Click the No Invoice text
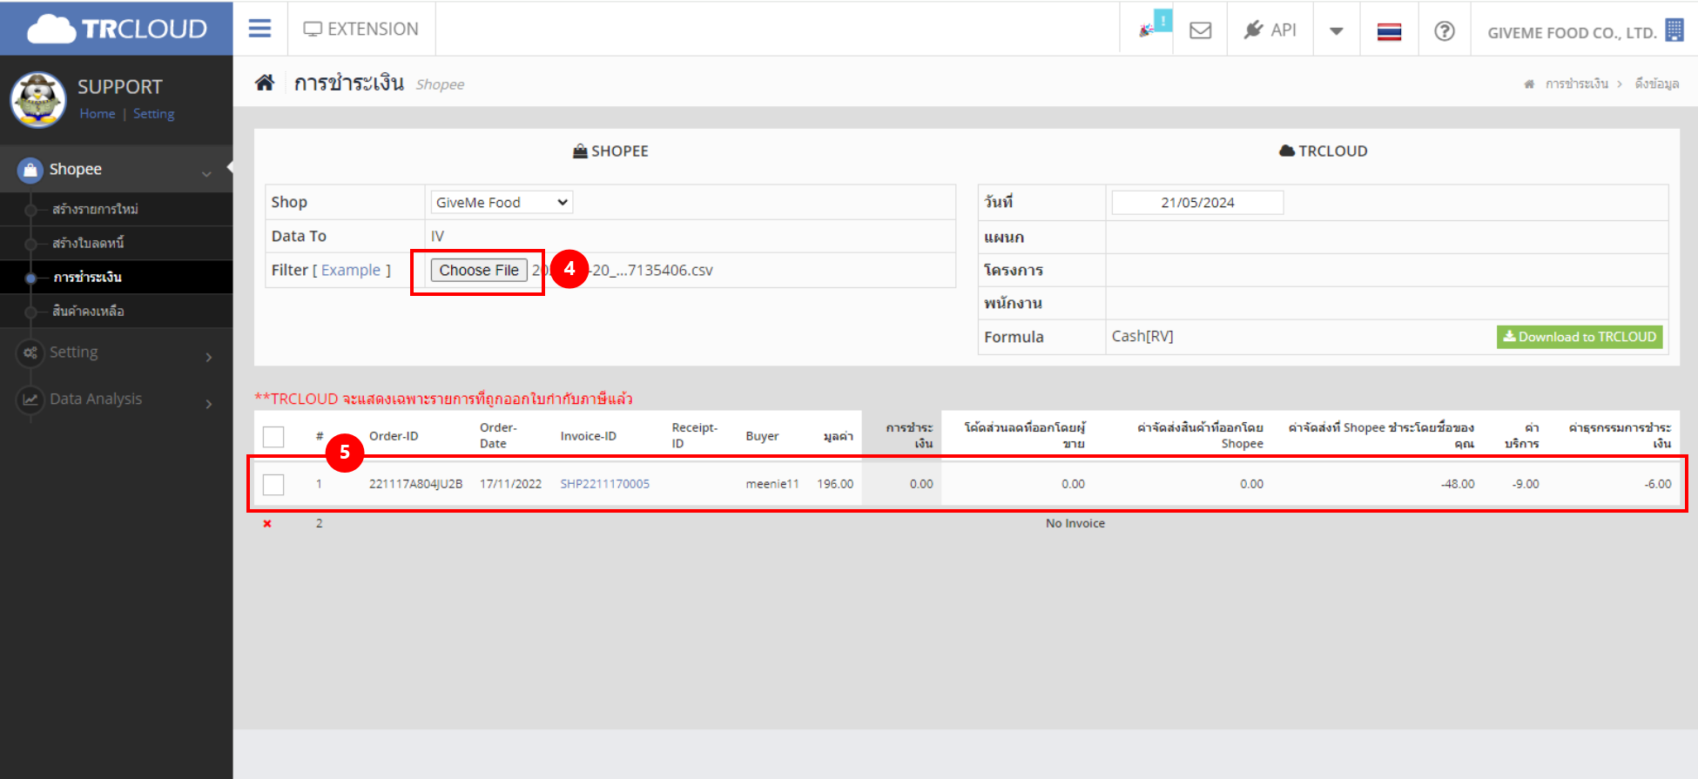The image size is (1698, 779). point(1075,523)
